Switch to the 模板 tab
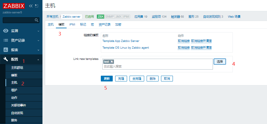Viewport: 267px width, 124px height. pyautogui.click(x=61, y=25)
